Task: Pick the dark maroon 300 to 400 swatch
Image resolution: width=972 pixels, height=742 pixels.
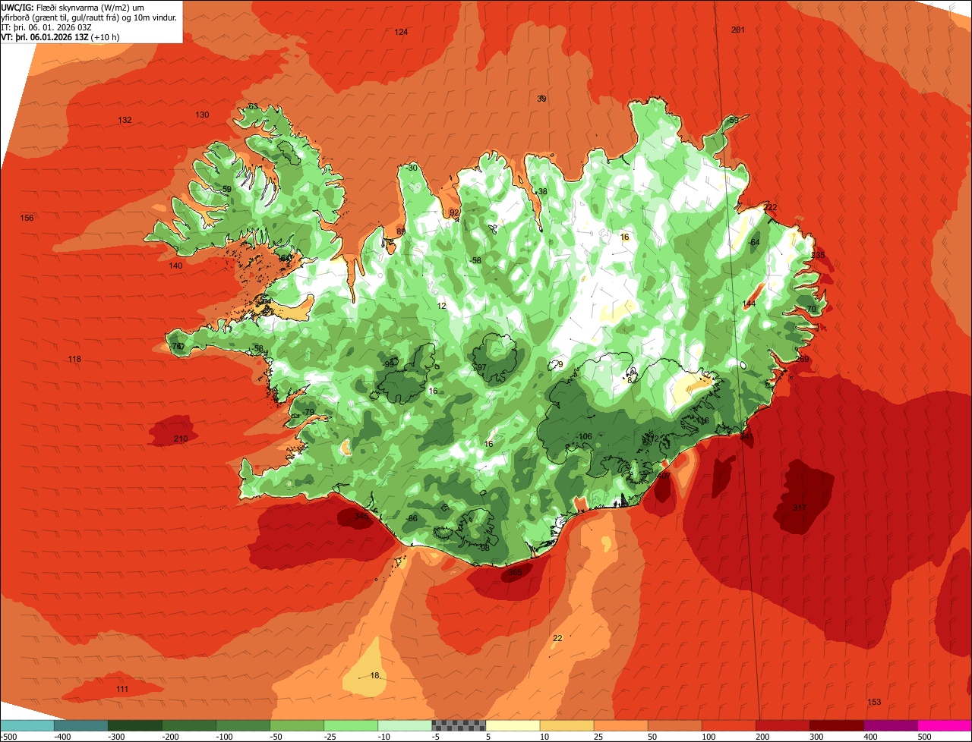Action: (838, 725)
